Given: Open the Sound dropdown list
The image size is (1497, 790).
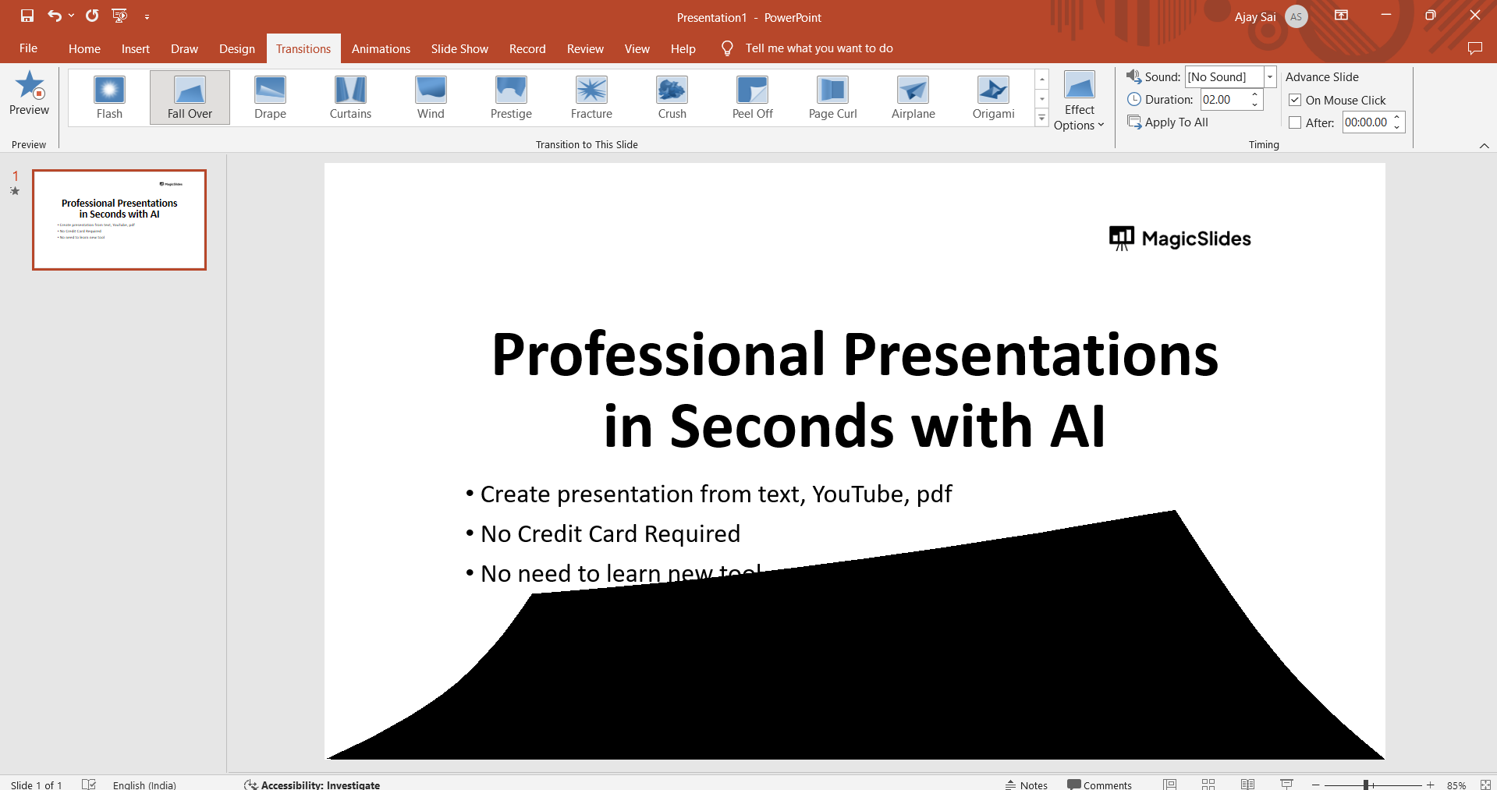Looking at the screenshot, I should point(1269,76).
